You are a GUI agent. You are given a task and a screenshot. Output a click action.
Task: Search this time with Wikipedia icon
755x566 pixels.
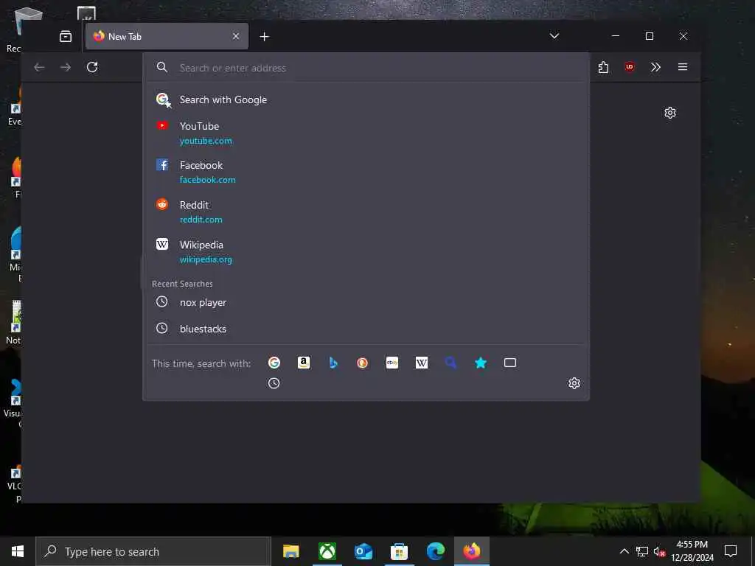click(x=421, y=363)
